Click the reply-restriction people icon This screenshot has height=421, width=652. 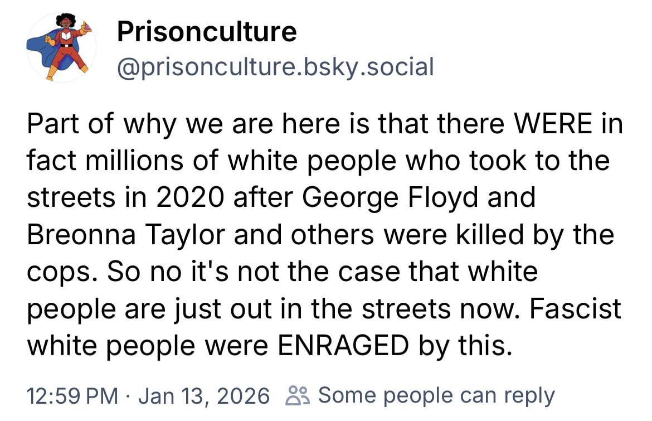[293, 396]
